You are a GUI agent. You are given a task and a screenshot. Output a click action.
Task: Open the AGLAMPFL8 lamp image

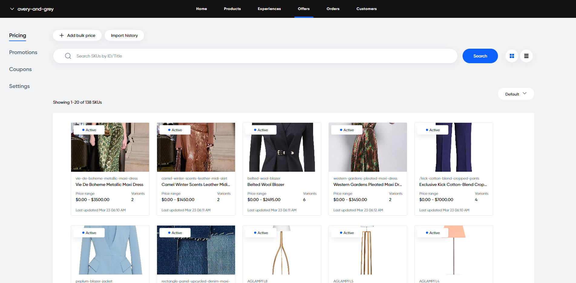click(282, 250)
